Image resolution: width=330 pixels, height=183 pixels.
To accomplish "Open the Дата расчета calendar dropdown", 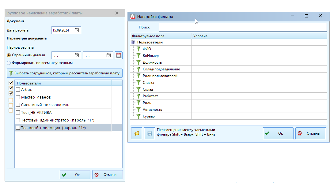I will [x=77, y=30].
